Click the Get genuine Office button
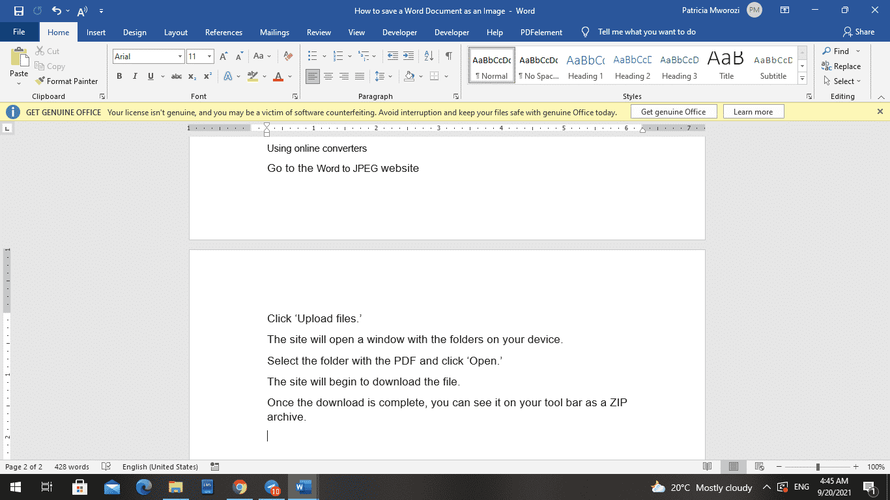 (x=674, y=111)
